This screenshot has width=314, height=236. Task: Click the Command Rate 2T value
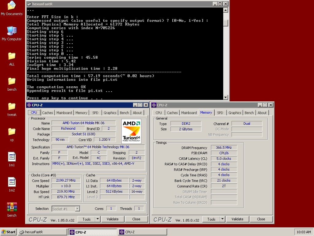224,186
